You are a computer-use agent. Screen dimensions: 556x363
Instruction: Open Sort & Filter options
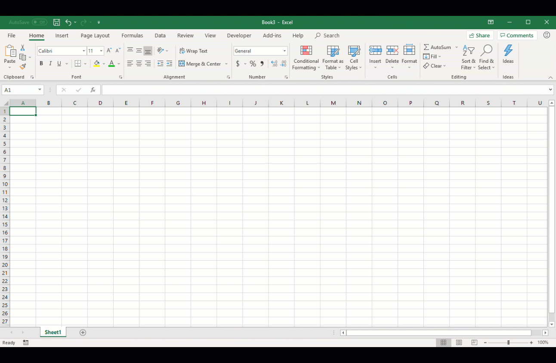[468, 58]
